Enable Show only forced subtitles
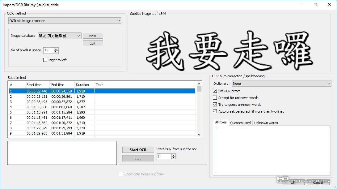The image size is (337, 189). pyautogui.click(x=121, y=174)
